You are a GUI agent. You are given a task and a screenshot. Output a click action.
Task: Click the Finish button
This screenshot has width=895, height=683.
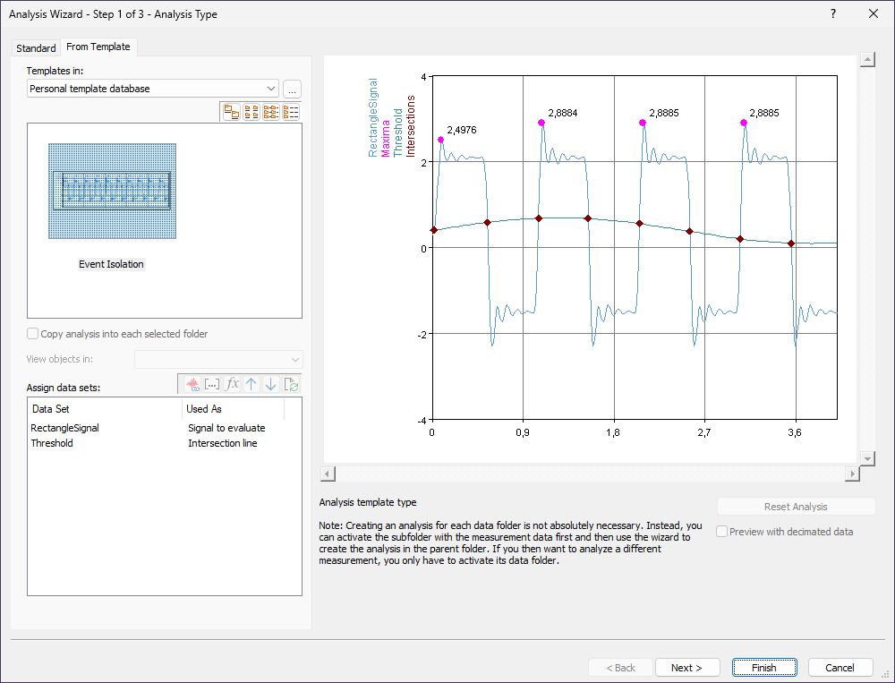[x=763, y=668]
